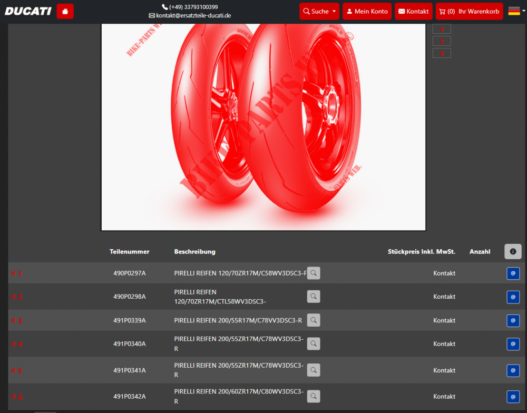Screen dimensions: 527x413
Task: Open magnifier for part 491P0342A
Action: coord(314,396)
